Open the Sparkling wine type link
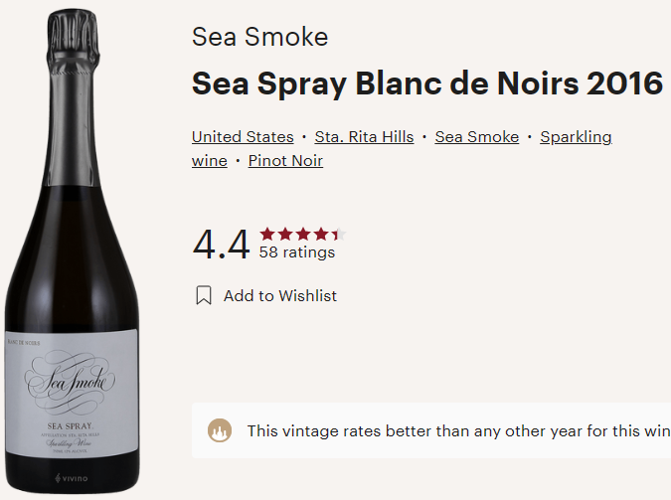Viewport: 671px width, 500px height. coord(576,137)
